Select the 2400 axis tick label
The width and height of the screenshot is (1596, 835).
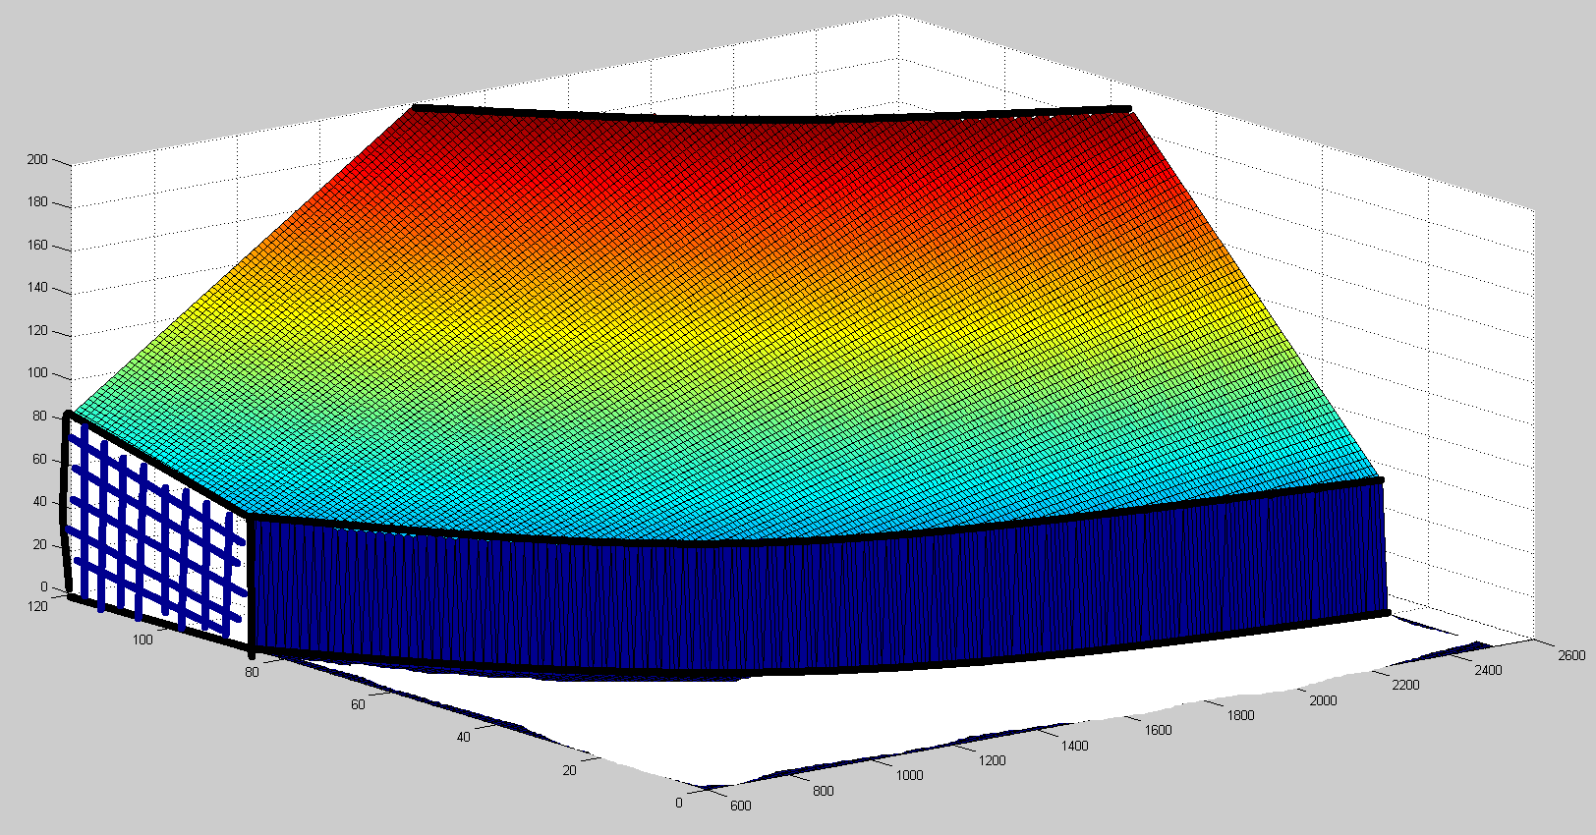pos(1488,670)
